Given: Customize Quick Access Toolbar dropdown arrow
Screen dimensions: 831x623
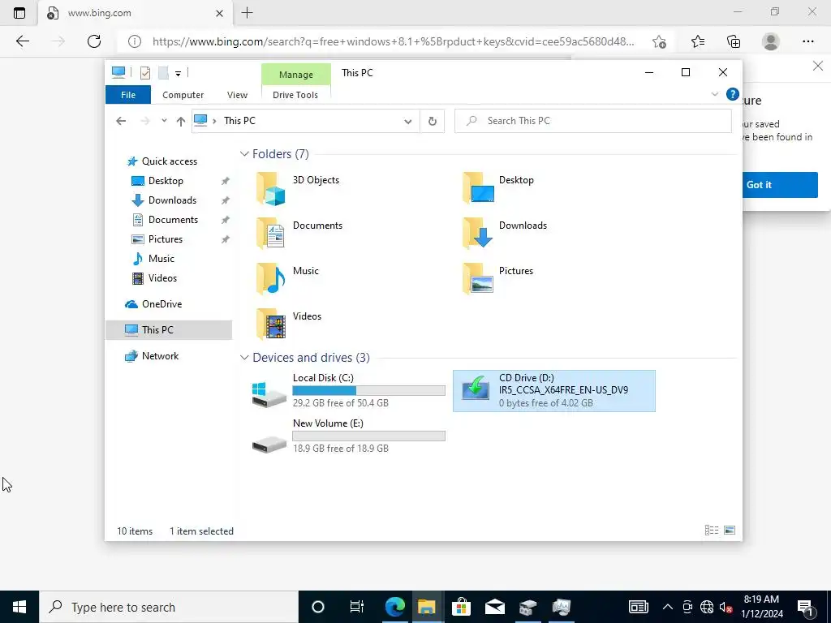Looking at the screenshot, I should coord(178,74).
